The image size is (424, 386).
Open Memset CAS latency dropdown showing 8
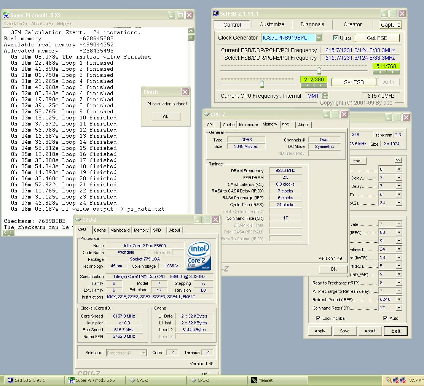point(399,169)
